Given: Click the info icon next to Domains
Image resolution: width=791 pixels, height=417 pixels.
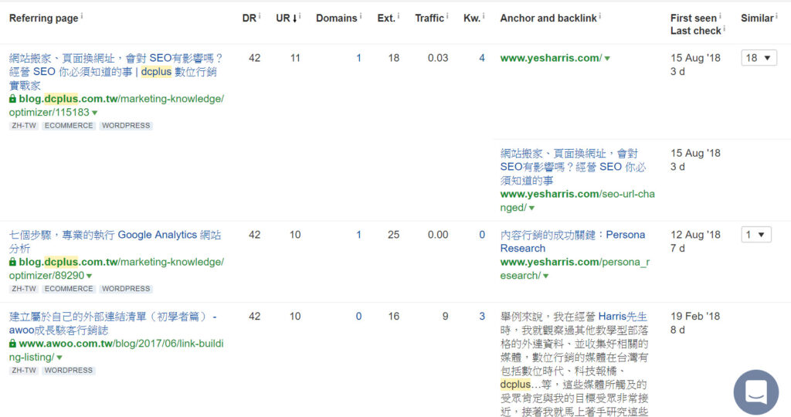Looking at the screenshot, I should point(362,16).
